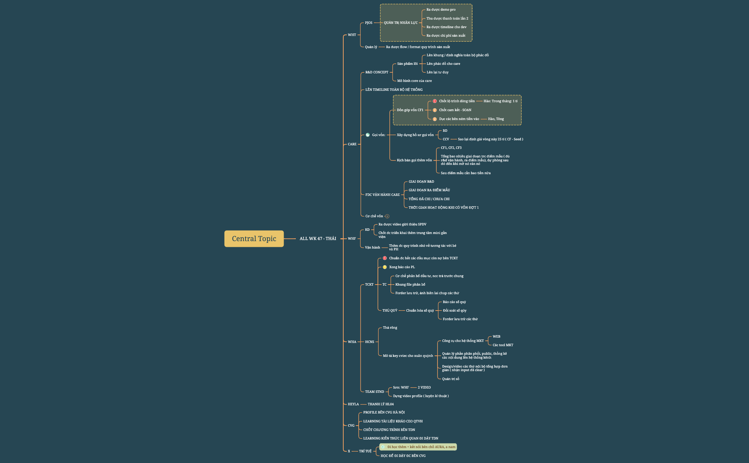Select the WHF branch
The image size is (749, 463).
pos(352,239)
